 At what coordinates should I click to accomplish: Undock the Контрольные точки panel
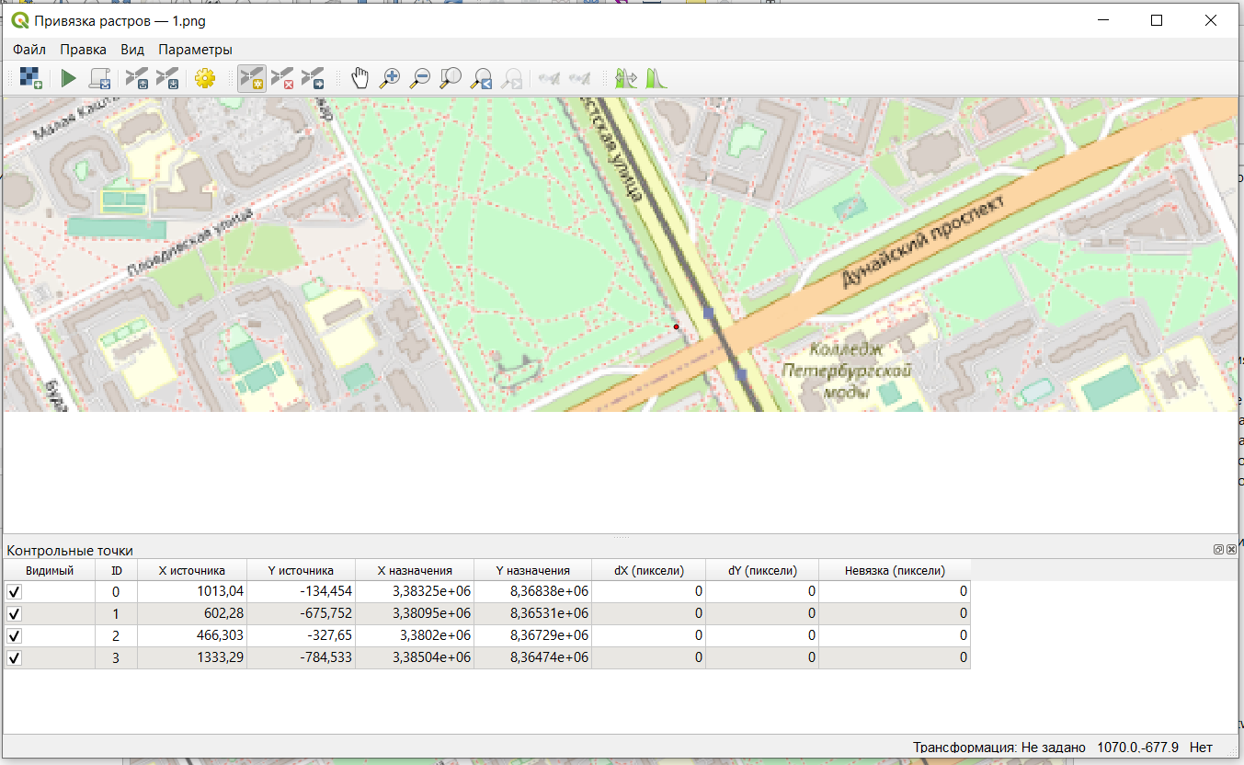[1218, 550]
